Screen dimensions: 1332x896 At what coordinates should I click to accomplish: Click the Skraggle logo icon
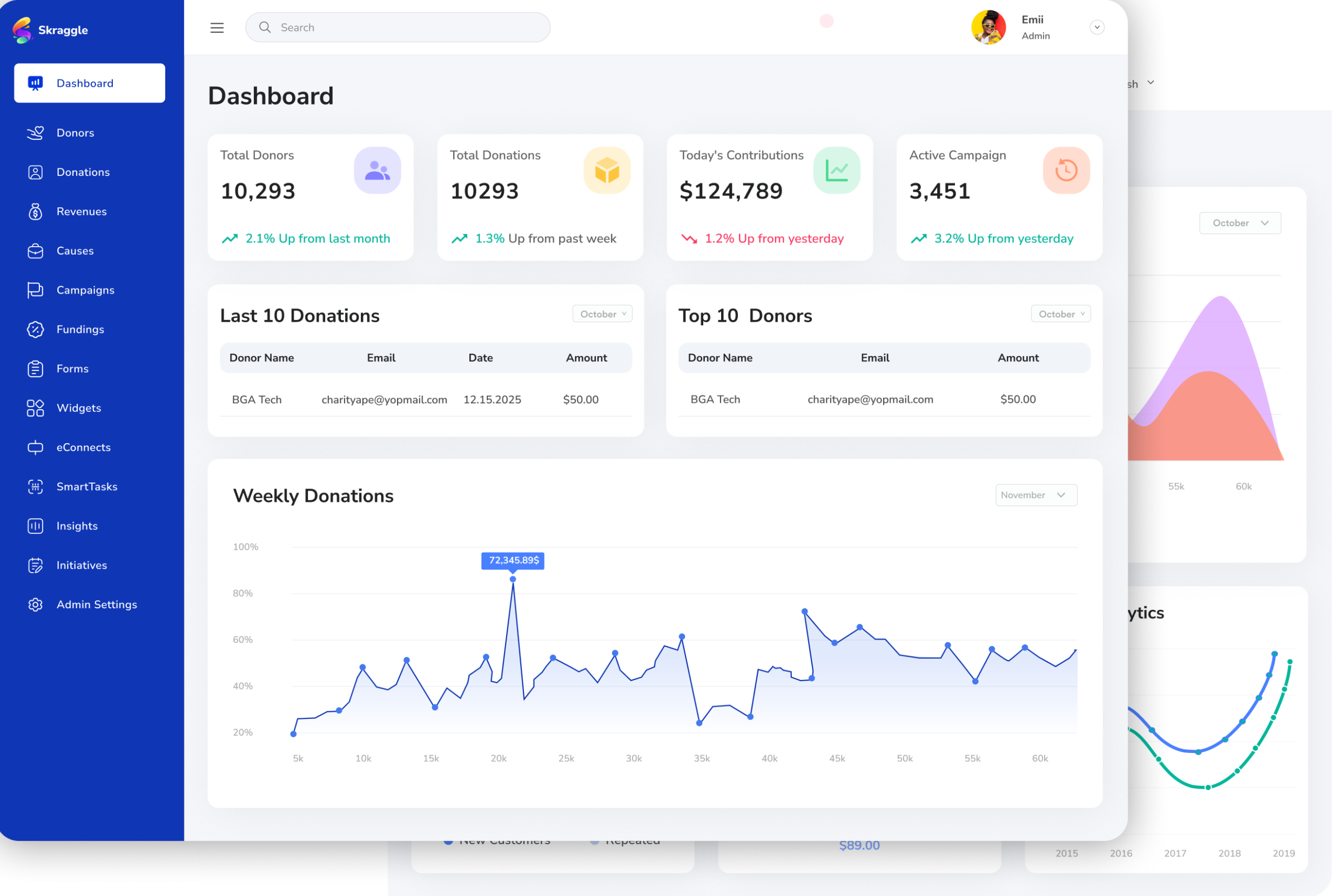pyautogui.click(x=22, y=30)
